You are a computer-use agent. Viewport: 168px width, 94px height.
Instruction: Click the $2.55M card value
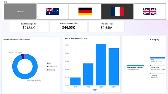pos(107,28)
